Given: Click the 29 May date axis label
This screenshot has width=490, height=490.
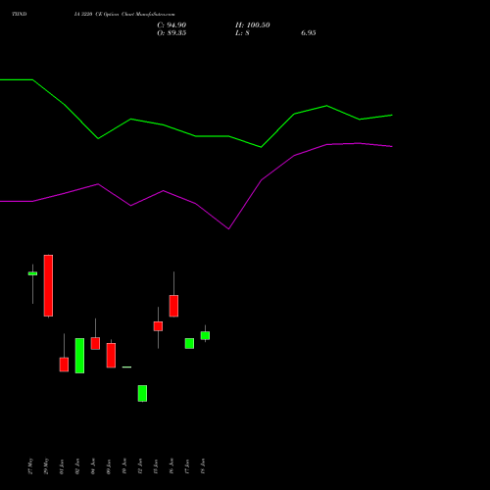Looking at the screenshot, I should tap(46, 466).
